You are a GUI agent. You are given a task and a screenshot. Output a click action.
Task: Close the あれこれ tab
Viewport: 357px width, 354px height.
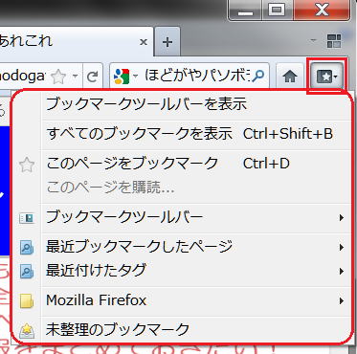coord(144,42)
